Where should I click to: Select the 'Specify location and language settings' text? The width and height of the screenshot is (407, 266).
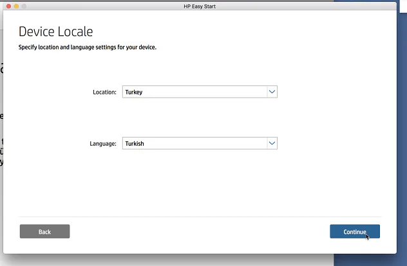(x=87, y=48)
